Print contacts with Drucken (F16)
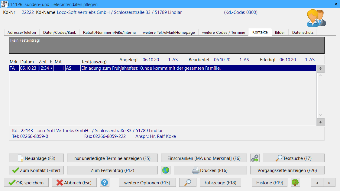The image size is (340, 191). point(210,170)
